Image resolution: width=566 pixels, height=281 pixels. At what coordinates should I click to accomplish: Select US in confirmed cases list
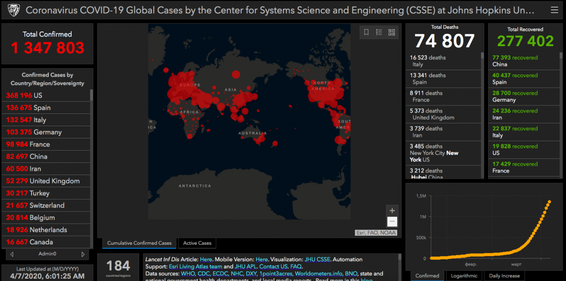tap(46, 96)
